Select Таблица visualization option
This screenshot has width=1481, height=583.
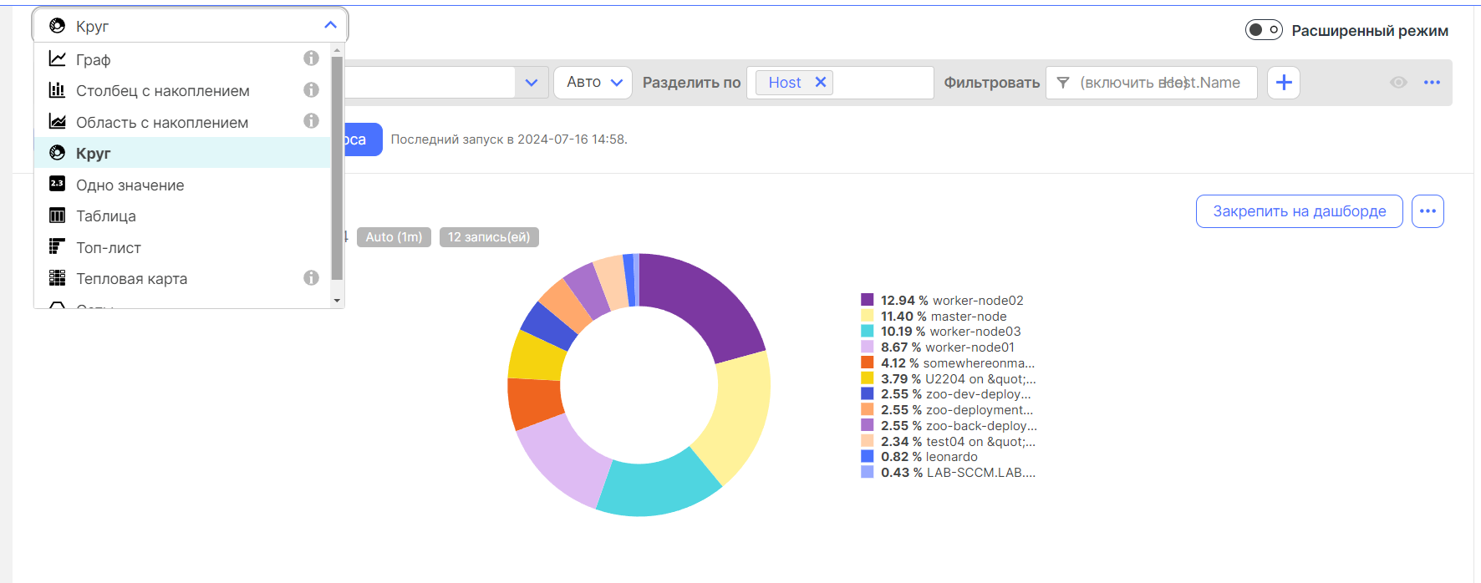click(106, 216)
